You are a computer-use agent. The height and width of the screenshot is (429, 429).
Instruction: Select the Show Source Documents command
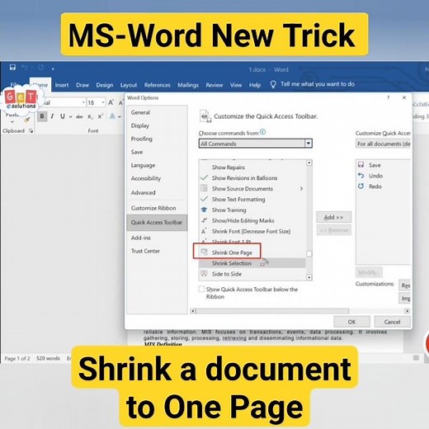tap(252, 189)
